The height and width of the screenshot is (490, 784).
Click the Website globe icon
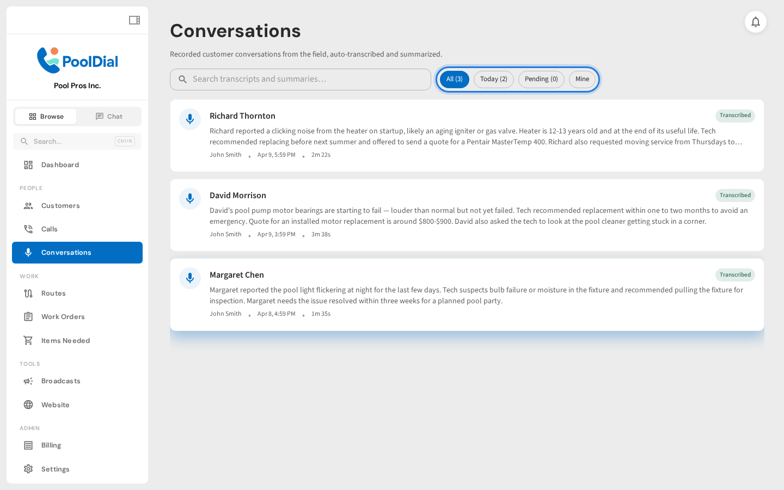click(28, 405)
